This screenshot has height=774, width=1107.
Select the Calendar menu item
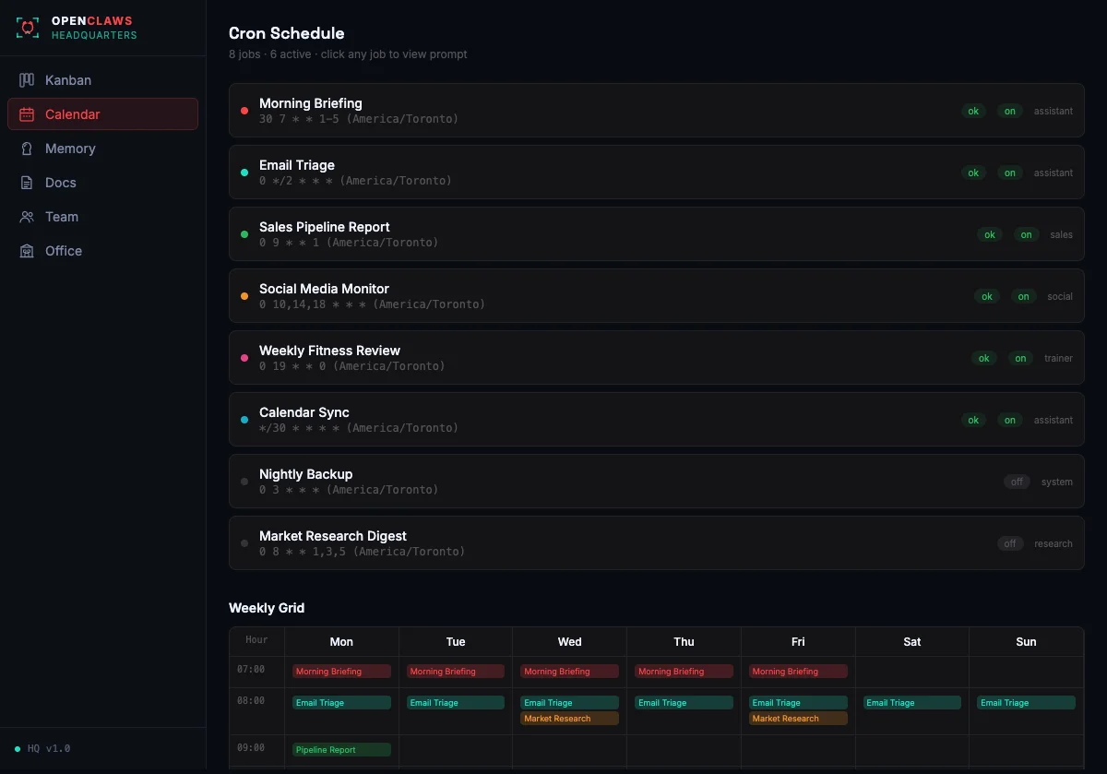point(102,114)
